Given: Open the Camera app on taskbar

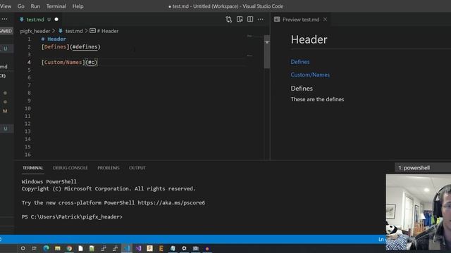Looking at the screenshot, I should tap(196, 248).
